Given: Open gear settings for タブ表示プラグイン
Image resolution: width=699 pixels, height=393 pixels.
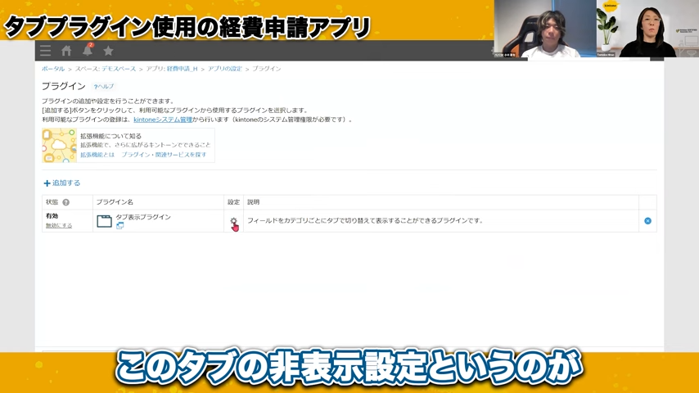Looking at the screenshot, I should click(233, 221).
